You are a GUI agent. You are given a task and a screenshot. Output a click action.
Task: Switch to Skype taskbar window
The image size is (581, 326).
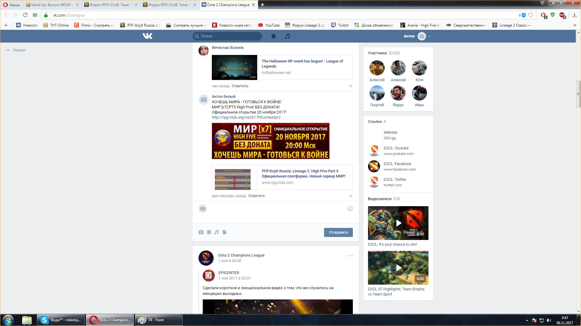[x=61, y=320]
